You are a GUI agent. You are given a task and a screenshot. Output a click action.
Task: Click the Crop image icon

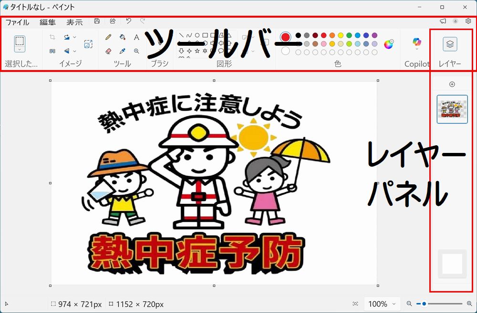52,37
